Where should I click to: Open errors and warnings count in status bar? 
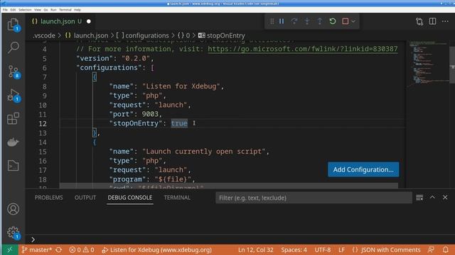click(x=82, y=250)
